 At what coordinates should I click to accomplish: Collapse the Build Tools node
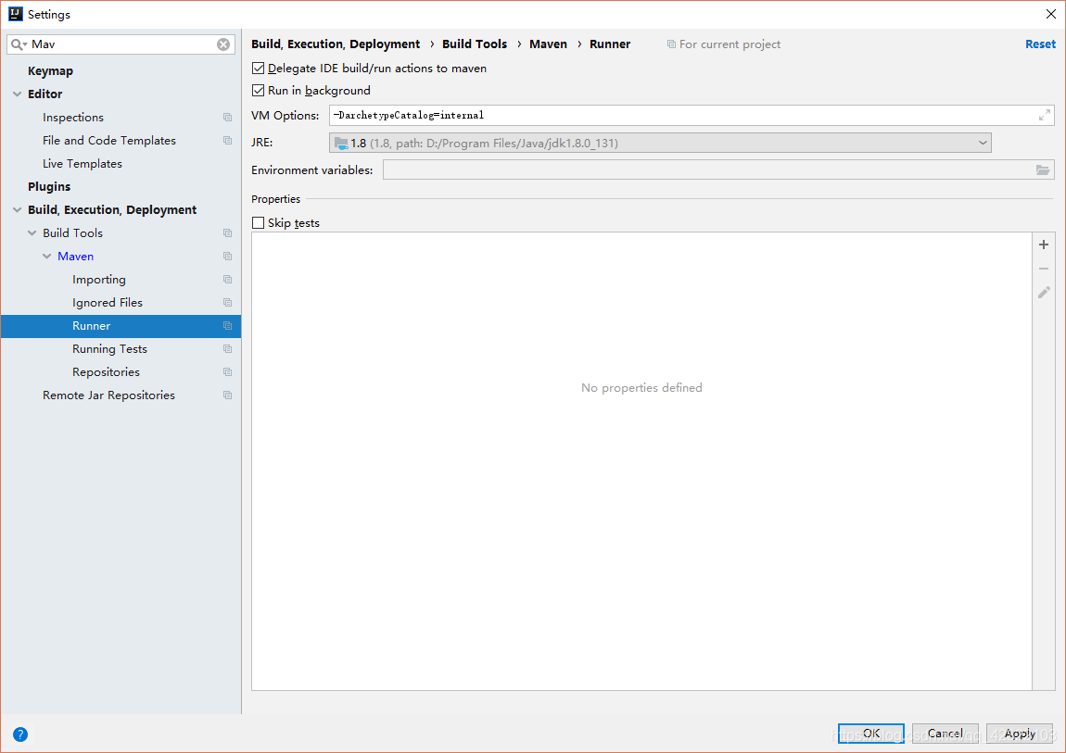point(32,232)
